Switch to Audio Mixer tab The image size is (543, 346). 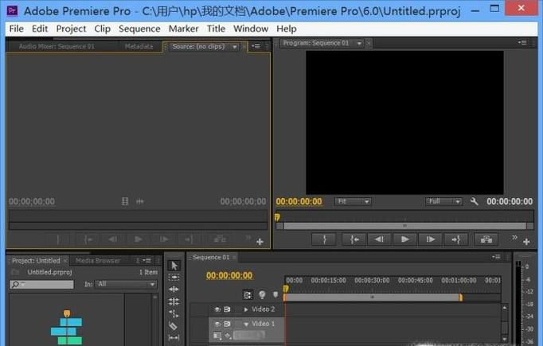tap(57, 46)
